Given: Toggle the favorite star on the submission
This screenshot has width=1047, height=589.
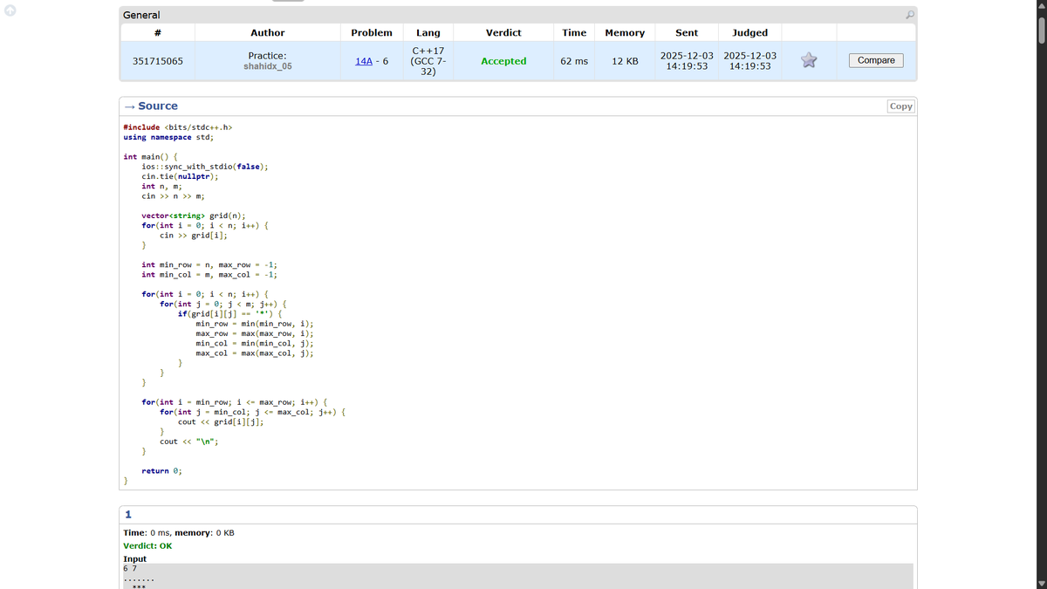Looking at the screenshot, I should coord(809,60).
